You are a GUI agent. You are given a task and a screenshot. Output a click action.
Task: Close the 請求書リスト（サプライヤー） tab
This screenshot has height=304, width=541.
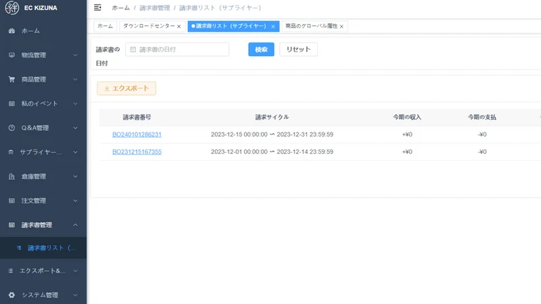pos(273,26)
